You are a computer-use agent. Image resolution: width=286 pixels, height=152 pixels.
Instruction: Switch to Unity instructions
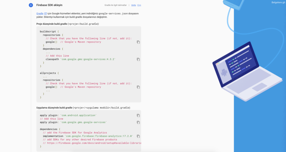[x=134, y=5]
